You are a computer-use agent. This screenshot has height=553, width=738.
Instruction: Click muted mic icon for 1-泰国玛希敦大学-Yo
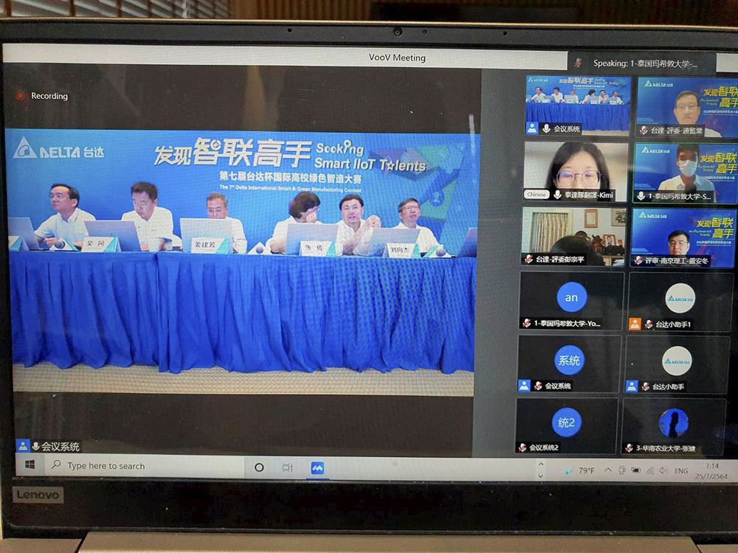(x=526, y=323)
